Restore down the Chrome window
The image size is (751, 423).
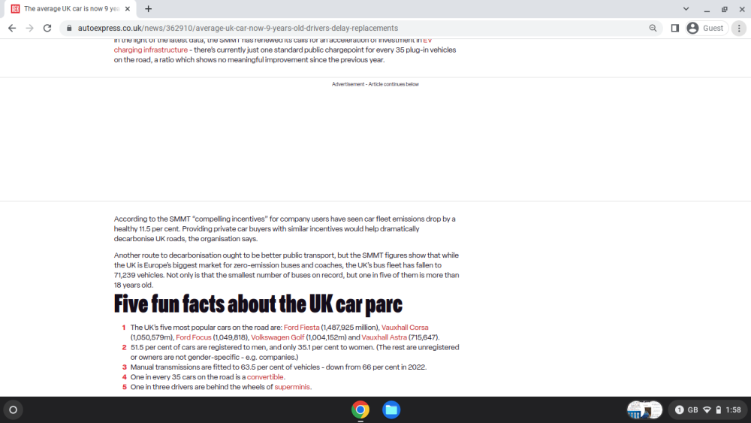click(725, 9)
